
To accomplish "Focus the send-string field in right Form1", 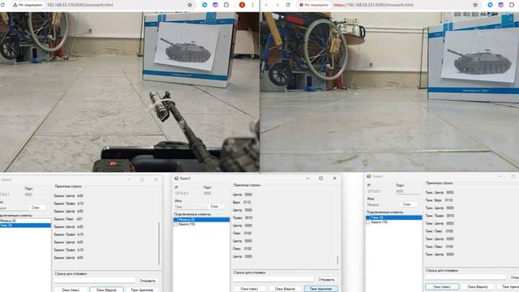I will (466, 277).
